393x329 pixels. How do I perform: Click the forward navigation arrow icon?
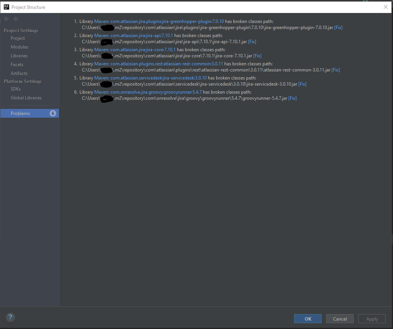click(16, 19)
